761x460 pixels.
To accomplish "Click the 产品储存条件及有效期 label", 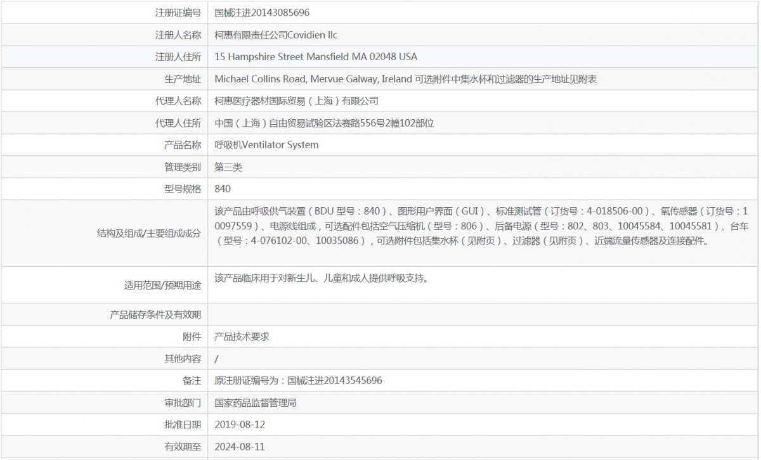I will tap(155, 315).
